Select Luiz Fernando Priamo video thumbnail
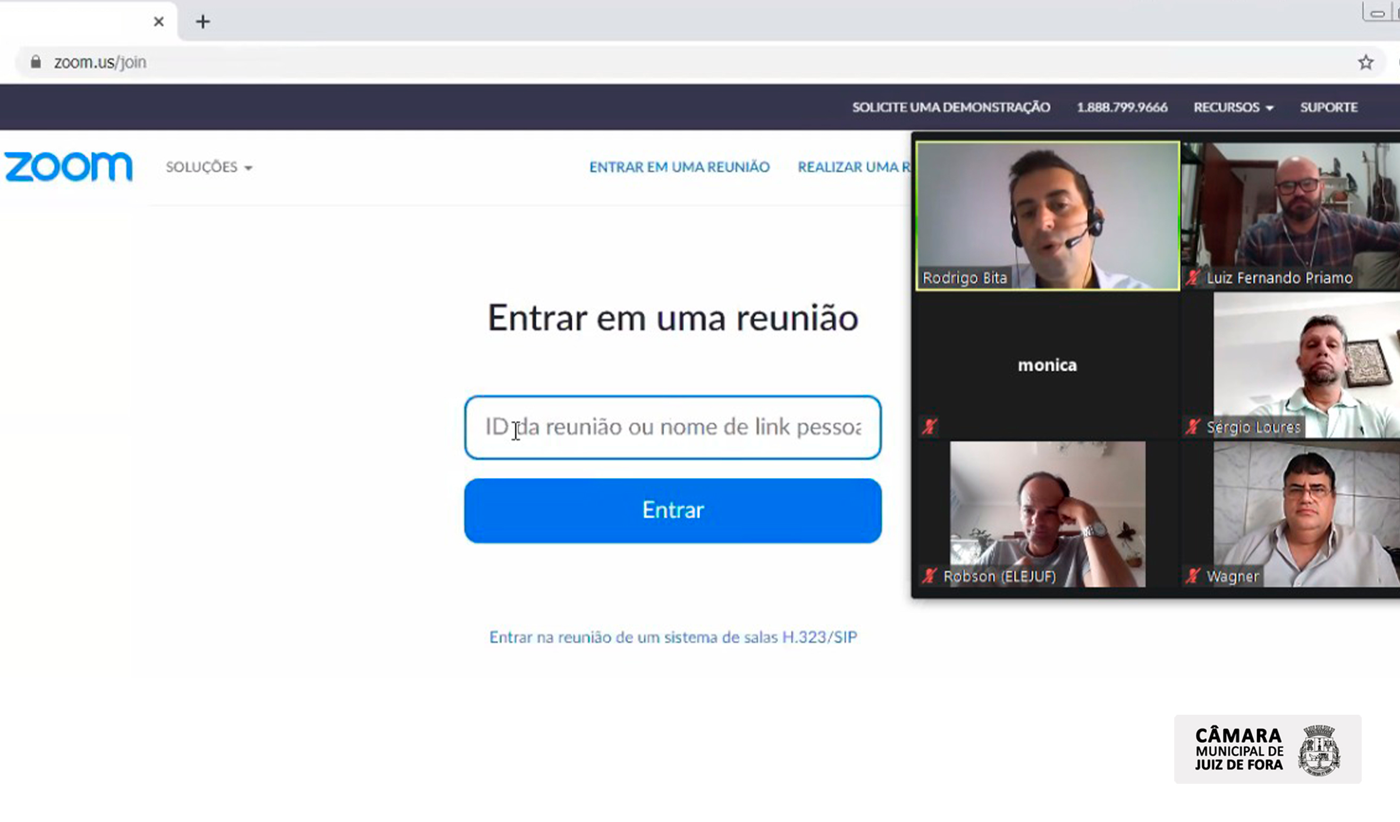Viewport: 1400px width, 822px height. [x=1290, y=216]
